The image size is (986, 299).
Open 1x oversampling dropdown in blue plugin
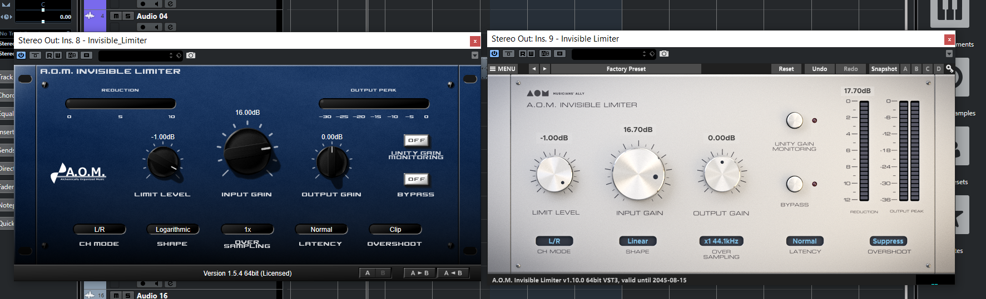[247, 229]
